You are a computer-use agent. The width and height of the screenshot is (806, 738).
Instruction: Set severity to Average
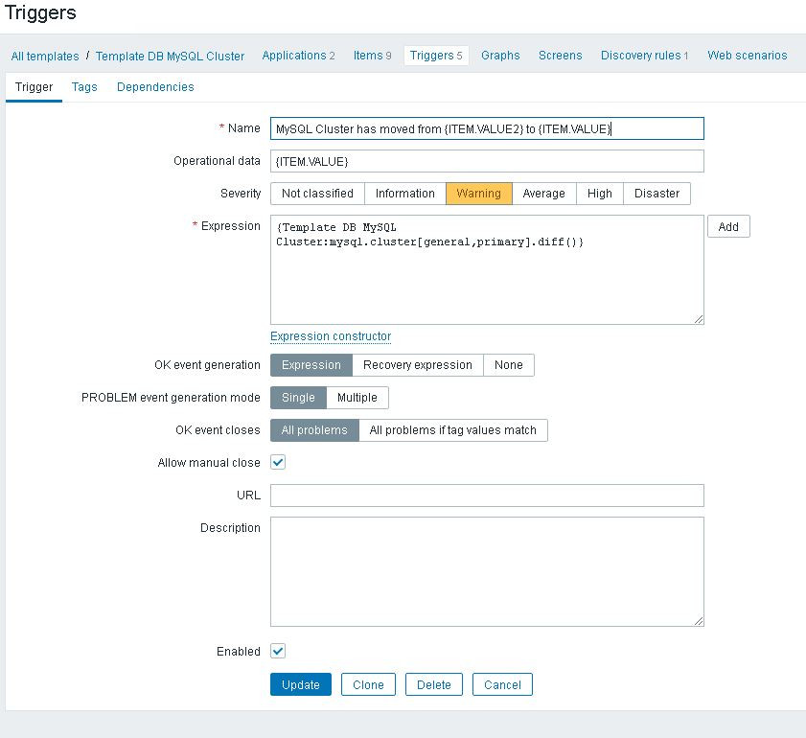[543, 194]
